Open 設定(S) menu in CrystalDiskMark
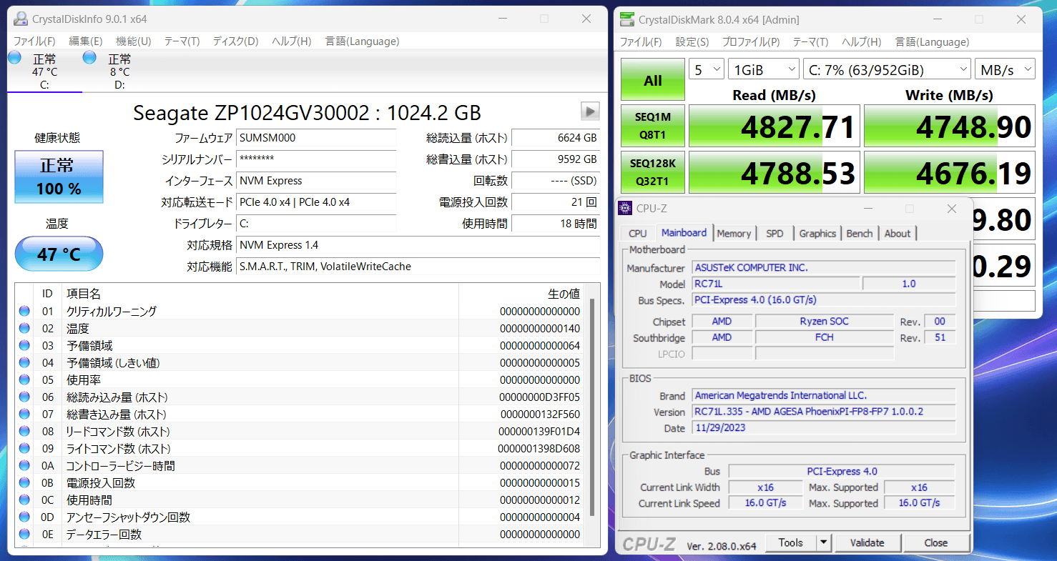 click(692, 42)
